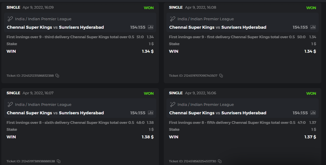Copy ticket ID ending in 888538
Image resolution: width=326 pixels, height=165 pixels.
pyautogui.click(x=58, y=161)
